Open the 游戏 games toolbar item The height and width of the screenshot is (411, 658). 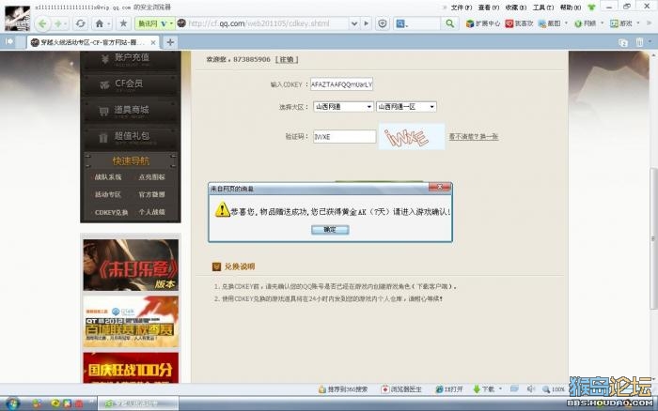point(621,23)
